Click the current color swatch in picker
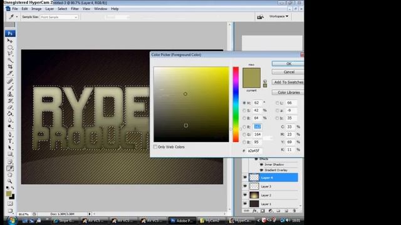Image resolution: width=401 pixels, height=225 pixels. click(x=251, y=83)
